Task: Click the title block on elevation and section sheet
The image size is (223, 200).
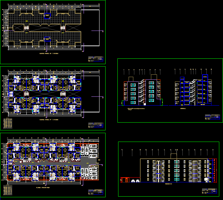Action: click(213, 117)
